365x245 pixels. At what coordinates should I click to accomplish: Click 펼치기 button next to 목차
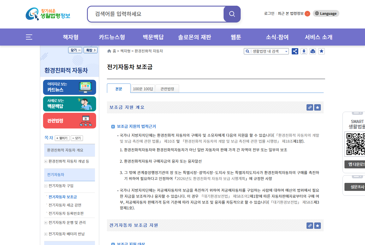pyautogui.click(x=62, y=138)
